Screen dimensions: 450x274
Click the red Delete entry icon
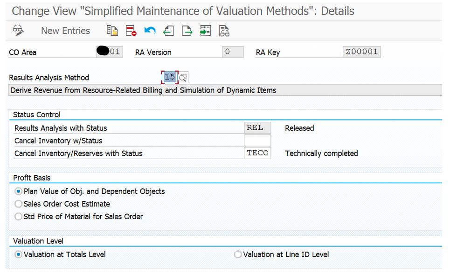pyautogui.click(x=131, y=31)
